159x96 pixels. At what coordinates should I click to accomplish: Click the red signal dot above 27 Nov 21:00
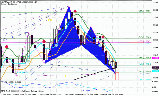44,42
